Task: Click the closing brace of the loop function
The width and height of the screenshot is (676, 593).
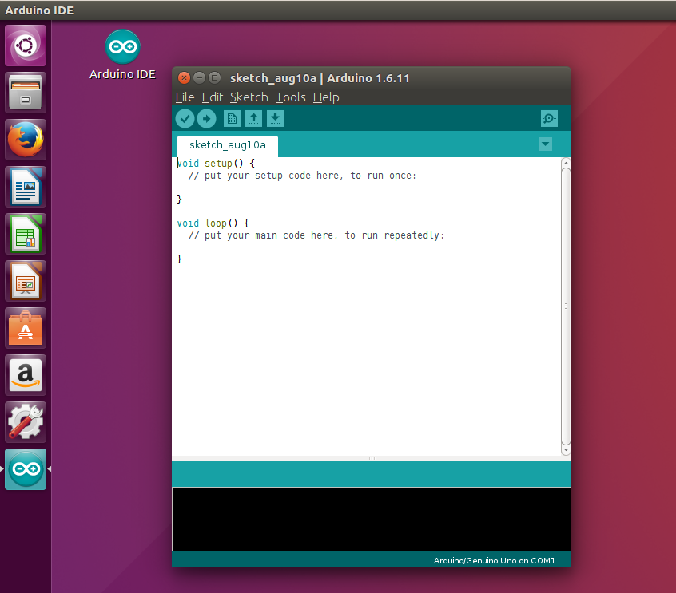Action: (179, 259)
